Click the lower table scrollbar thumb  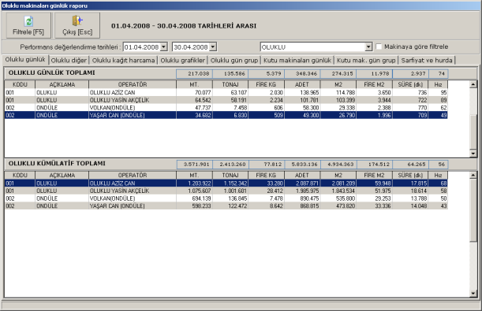point(473,210)
